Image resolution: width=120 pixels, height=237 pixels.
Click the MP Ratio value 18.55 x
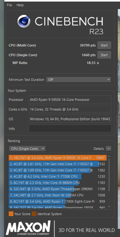93,63
